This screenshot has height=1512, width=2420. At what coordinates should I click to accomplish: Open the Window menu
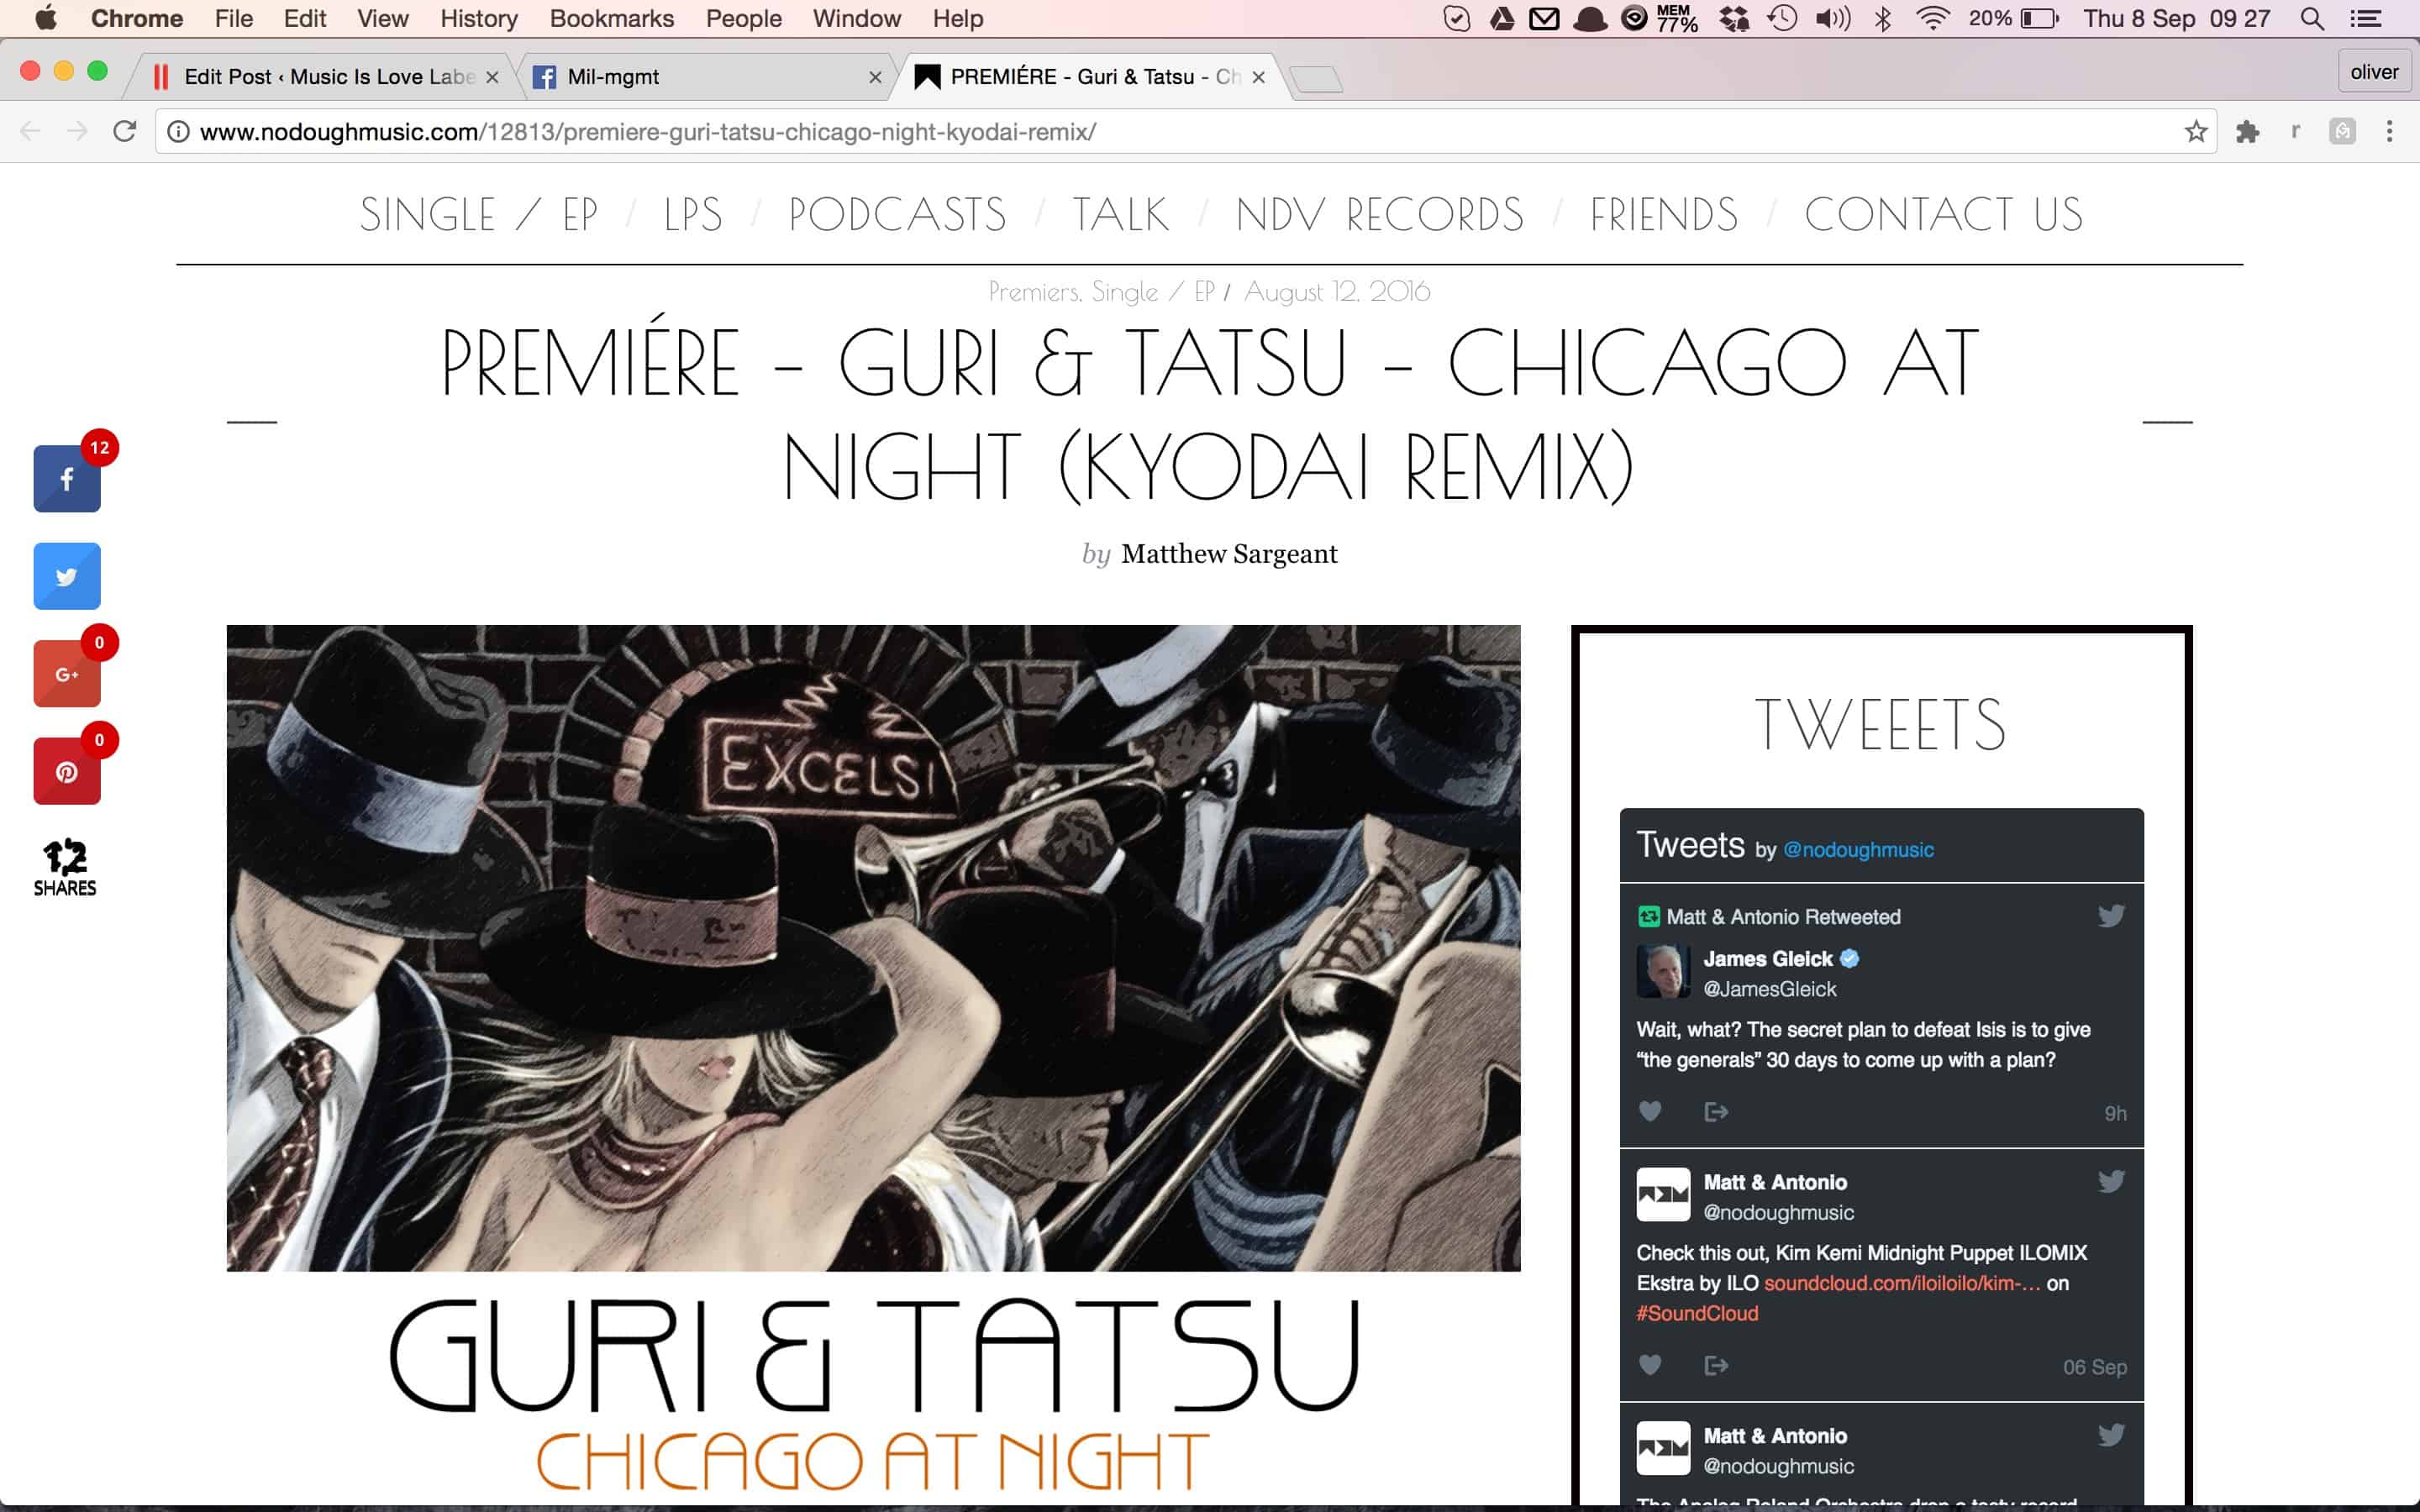tap(856, 18)
